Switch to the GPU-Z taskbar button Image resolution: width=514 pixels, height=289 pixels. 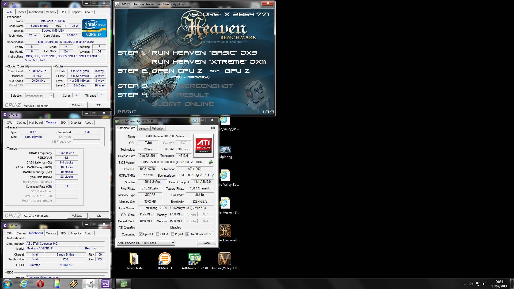point(123,284)
